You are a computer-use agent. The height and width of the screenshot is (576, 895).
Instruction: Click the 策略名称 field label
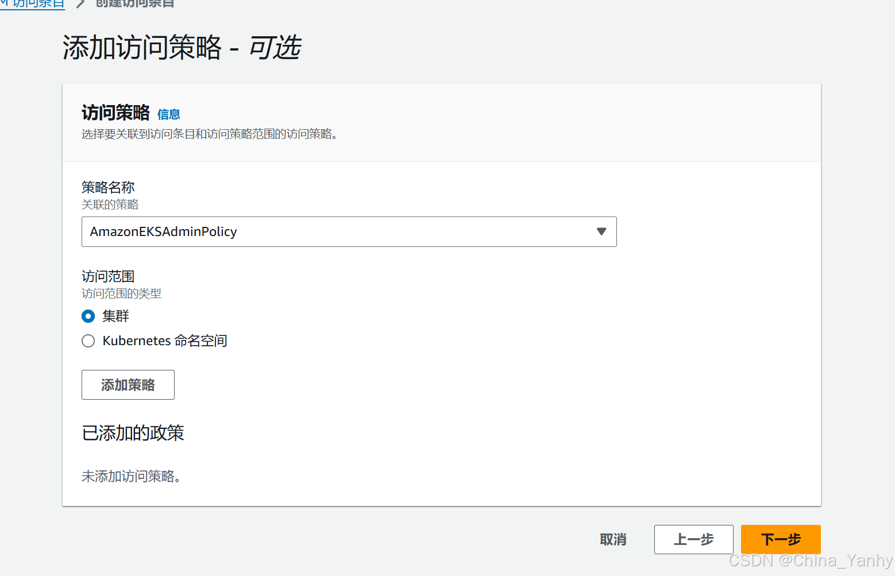[x=107, y=187]
